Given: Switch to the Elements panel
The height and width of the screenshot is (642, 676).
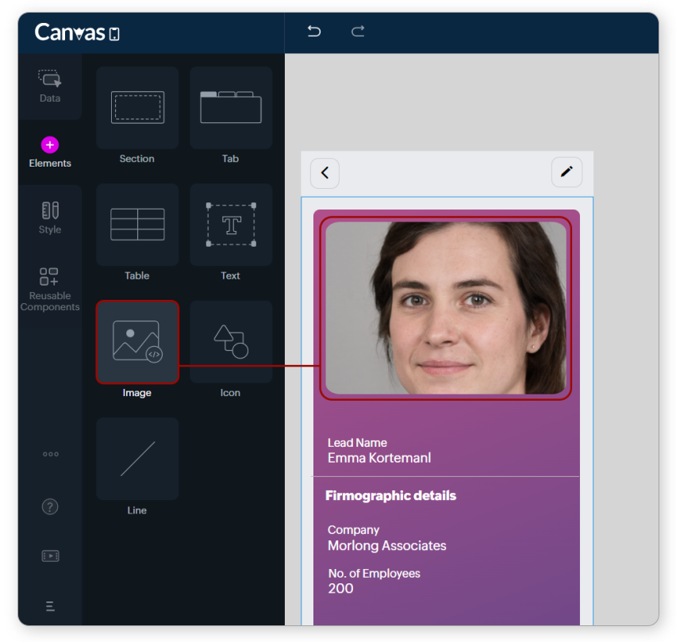Looking at the screenshot, I should [x=50, y=152].
